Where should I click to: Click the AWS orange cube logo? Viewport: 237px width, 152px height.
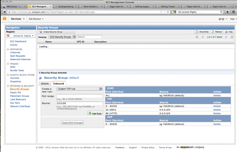(4, 19)
